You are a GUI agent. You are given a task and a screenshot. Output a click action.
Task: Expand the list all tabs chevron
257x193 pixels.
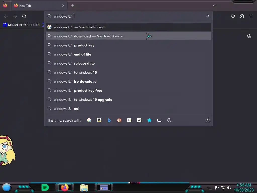214,6
